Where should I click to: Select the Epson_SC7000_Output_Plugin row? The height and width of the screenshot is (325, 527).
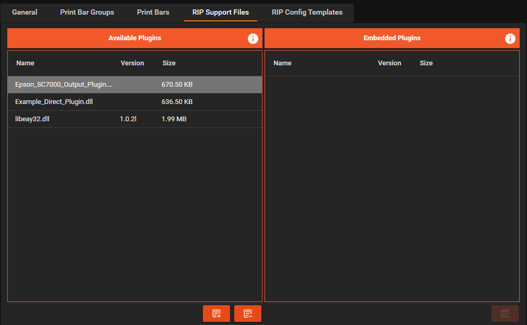[x=64, y=85]
